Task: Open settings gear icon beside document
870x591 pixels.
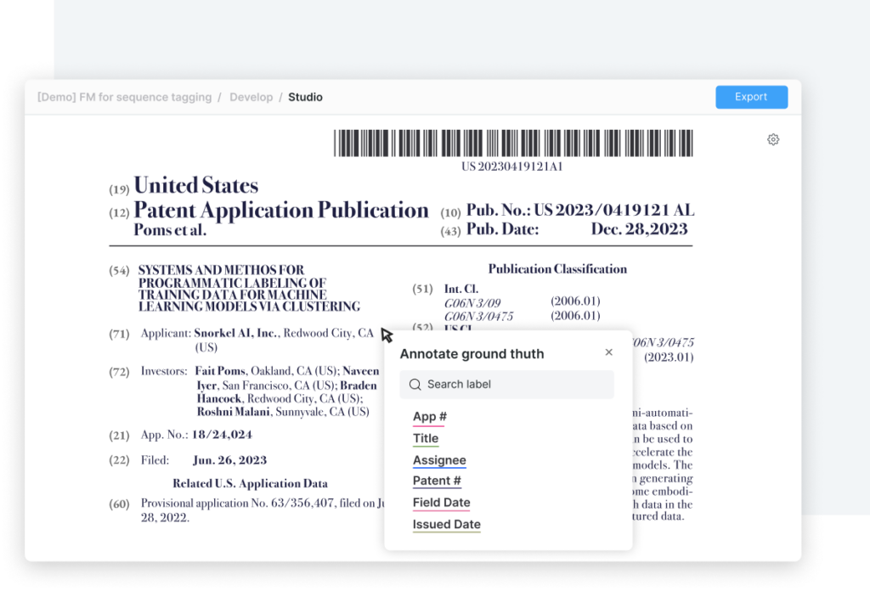Action: click(773, 139)
